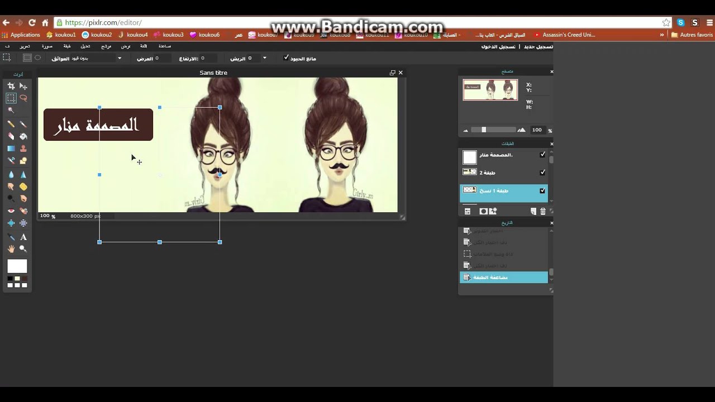Select the Pinch tool
The width and height of the screenshot is (715, 402).
(23, 223)
